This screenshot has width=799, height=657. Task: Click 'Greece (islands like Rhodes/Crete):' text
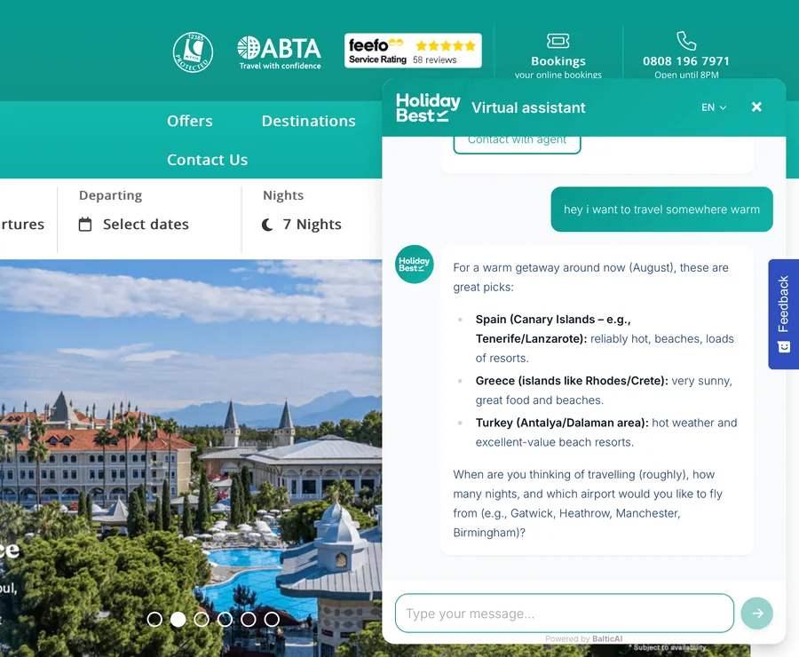click(x=572, y=381)
